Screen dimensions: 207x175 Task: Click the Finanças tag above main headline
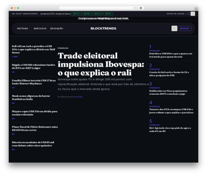63,48
